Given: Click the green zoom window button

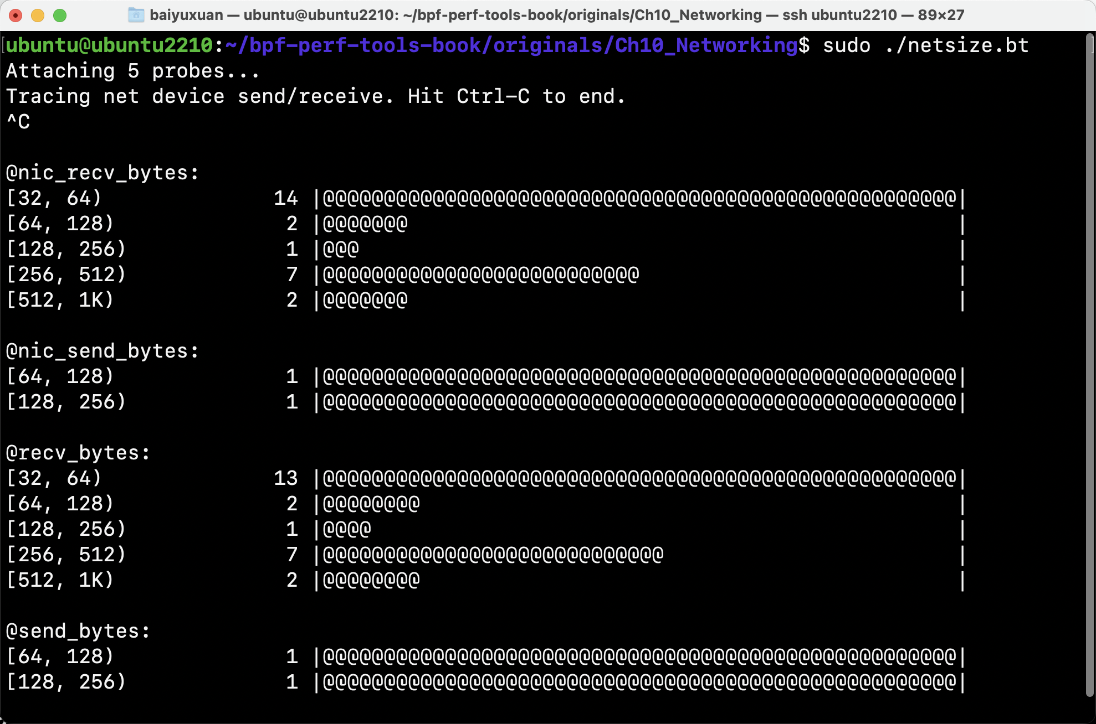Looking at the screenshot, I should [60, 15].
